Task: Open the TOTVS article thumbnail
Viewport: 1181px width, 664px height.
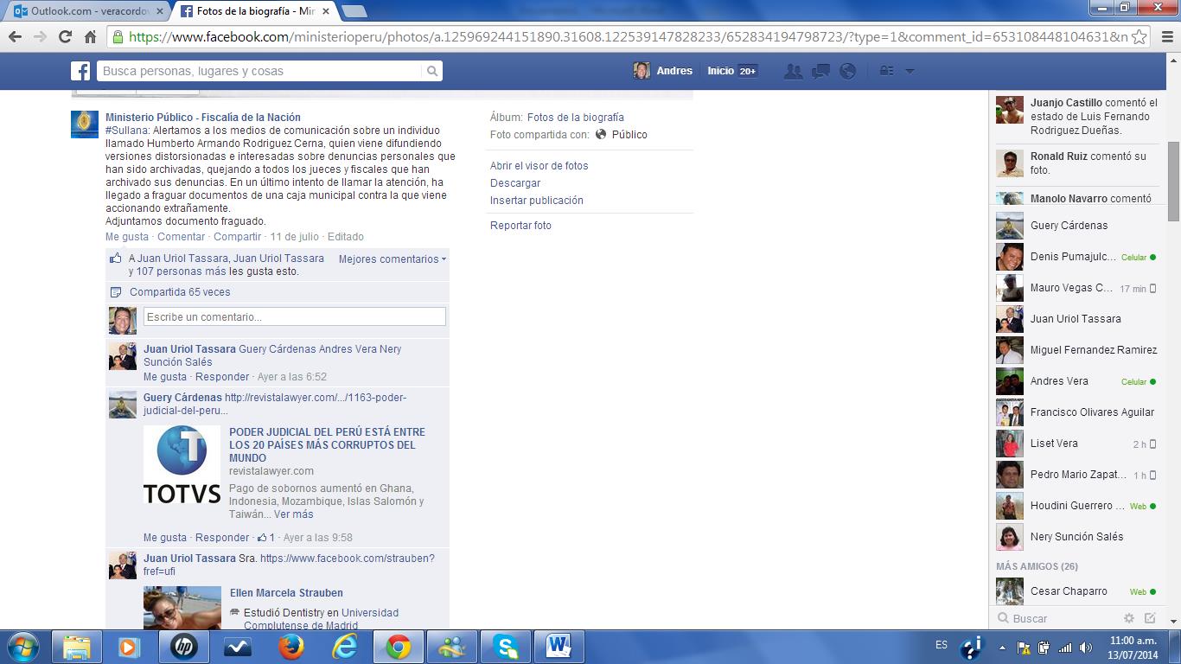Action: 182,464
